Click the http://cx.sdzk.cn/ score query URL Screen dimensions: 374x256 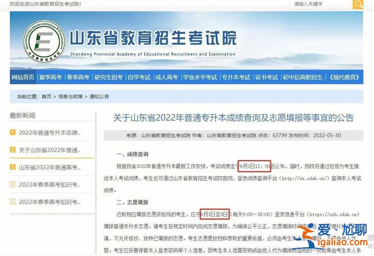[x=304, y=178]
